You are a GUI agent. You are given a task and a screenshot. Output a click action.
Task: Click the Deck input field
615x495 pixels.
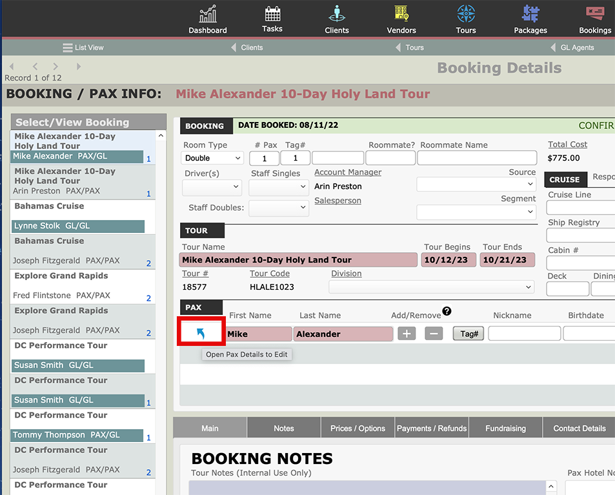tap(567, 289)
